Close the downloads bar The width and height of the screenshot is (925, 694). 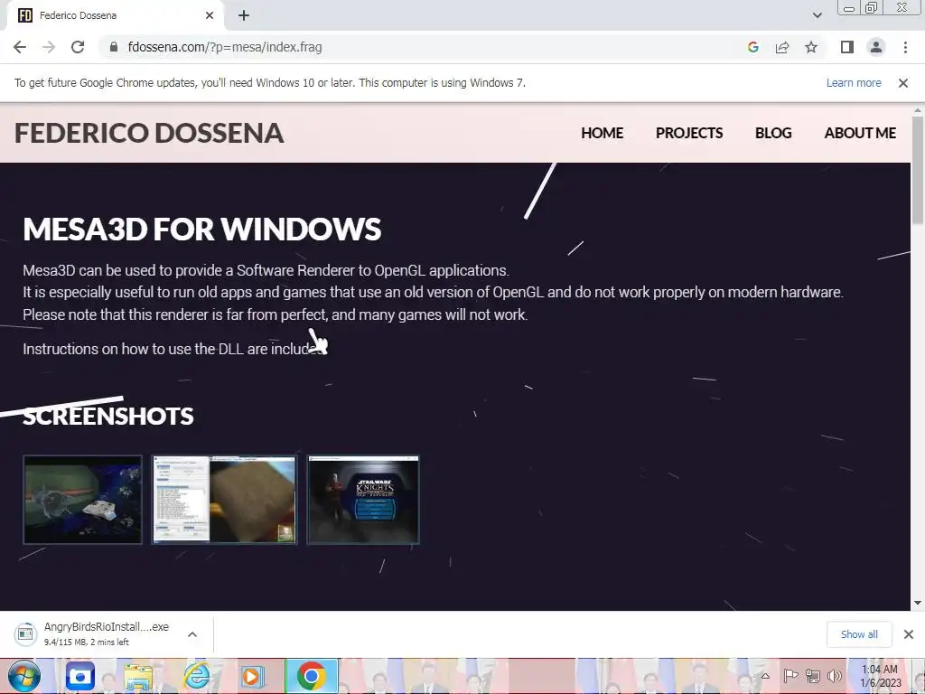click(909, 634)
